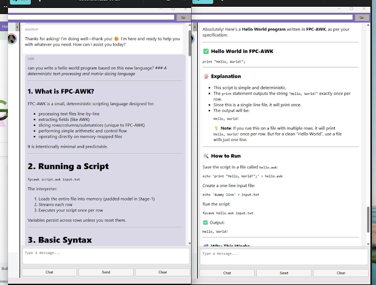Click 'Streams each row' list item
This screenshot has width=376, height=285.
pyautogui.click(x=55, y=205)
